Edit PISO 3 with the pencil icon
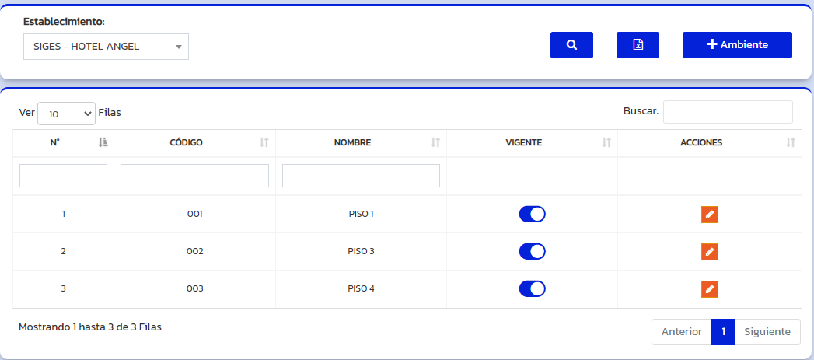 (709, 252)
